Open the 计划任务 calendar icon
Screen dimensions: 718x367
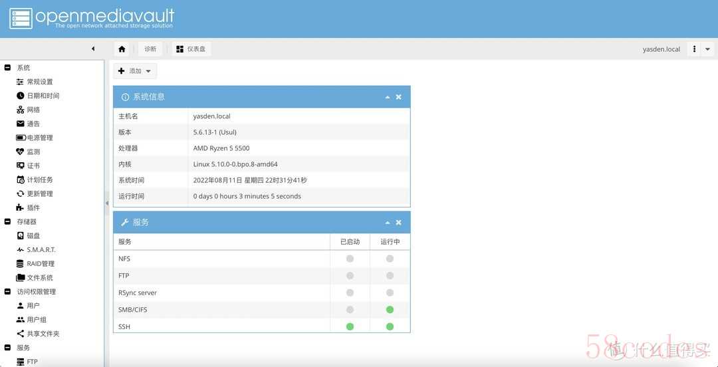coord(20,180)
